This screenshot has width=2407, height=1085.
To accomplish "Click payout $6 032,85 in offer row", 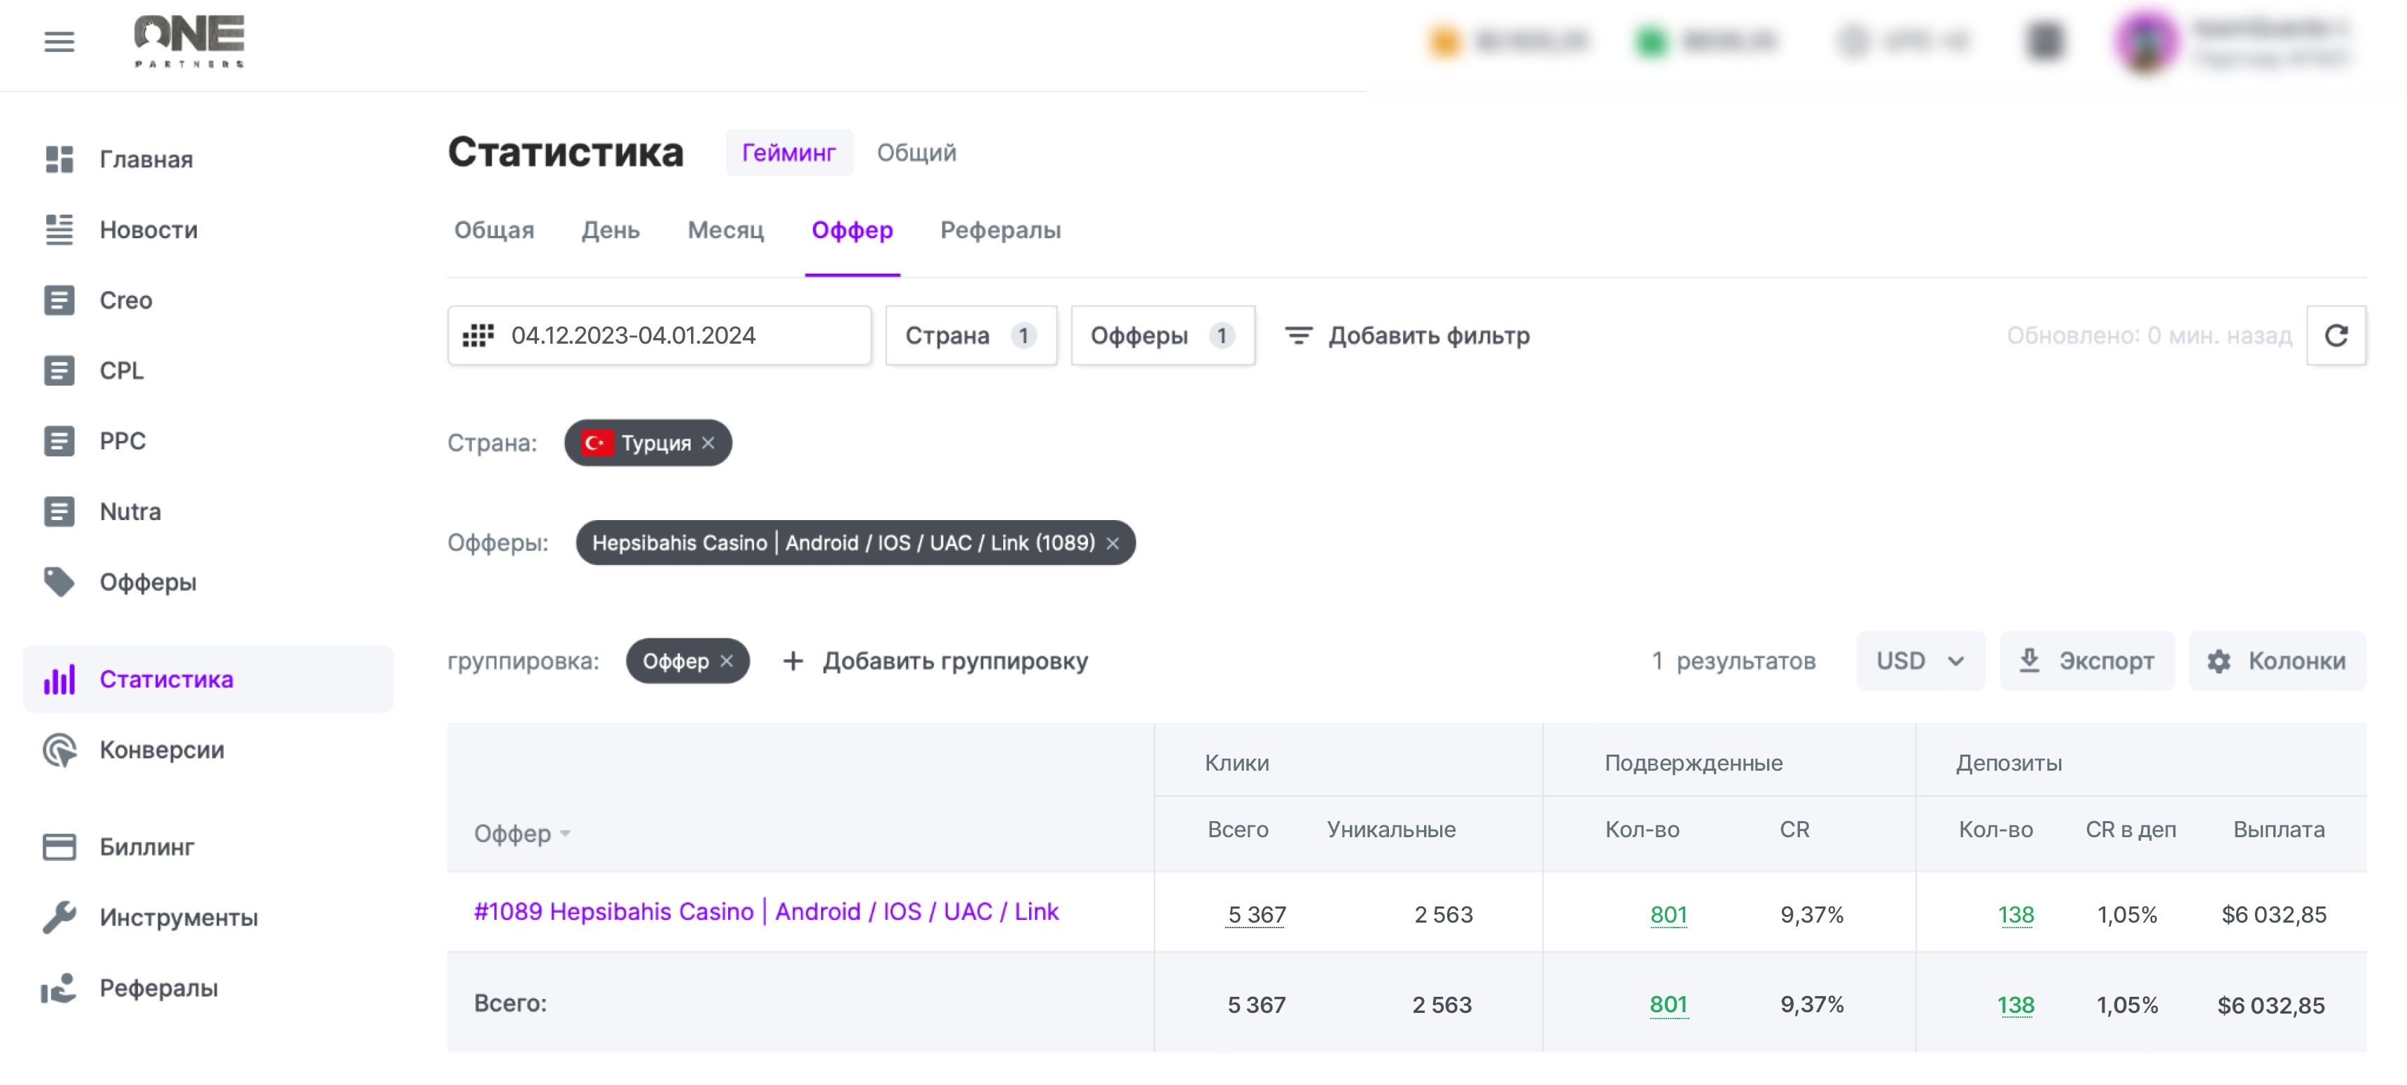I will pyautogui.click(x=2273, y=914).
